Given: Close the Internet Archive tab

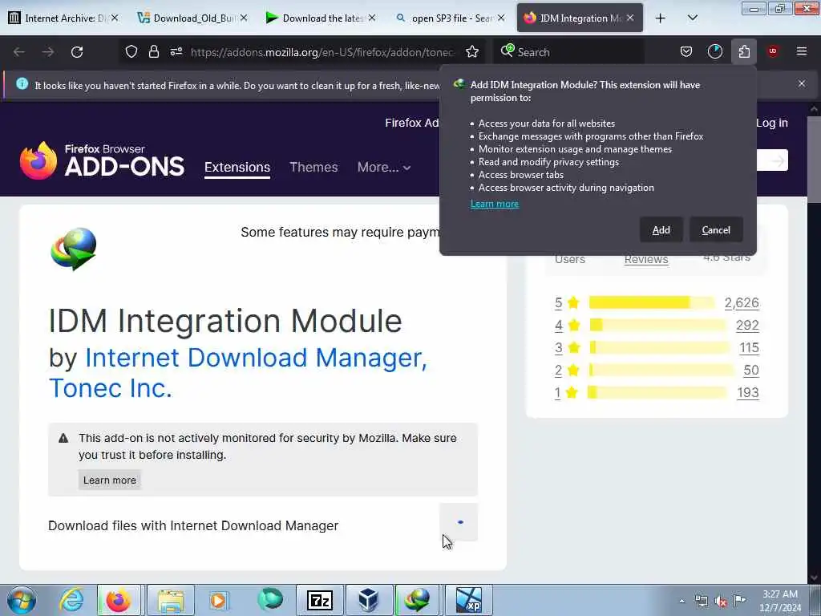Looking at the screenshot, I should (x=115, y=18).
